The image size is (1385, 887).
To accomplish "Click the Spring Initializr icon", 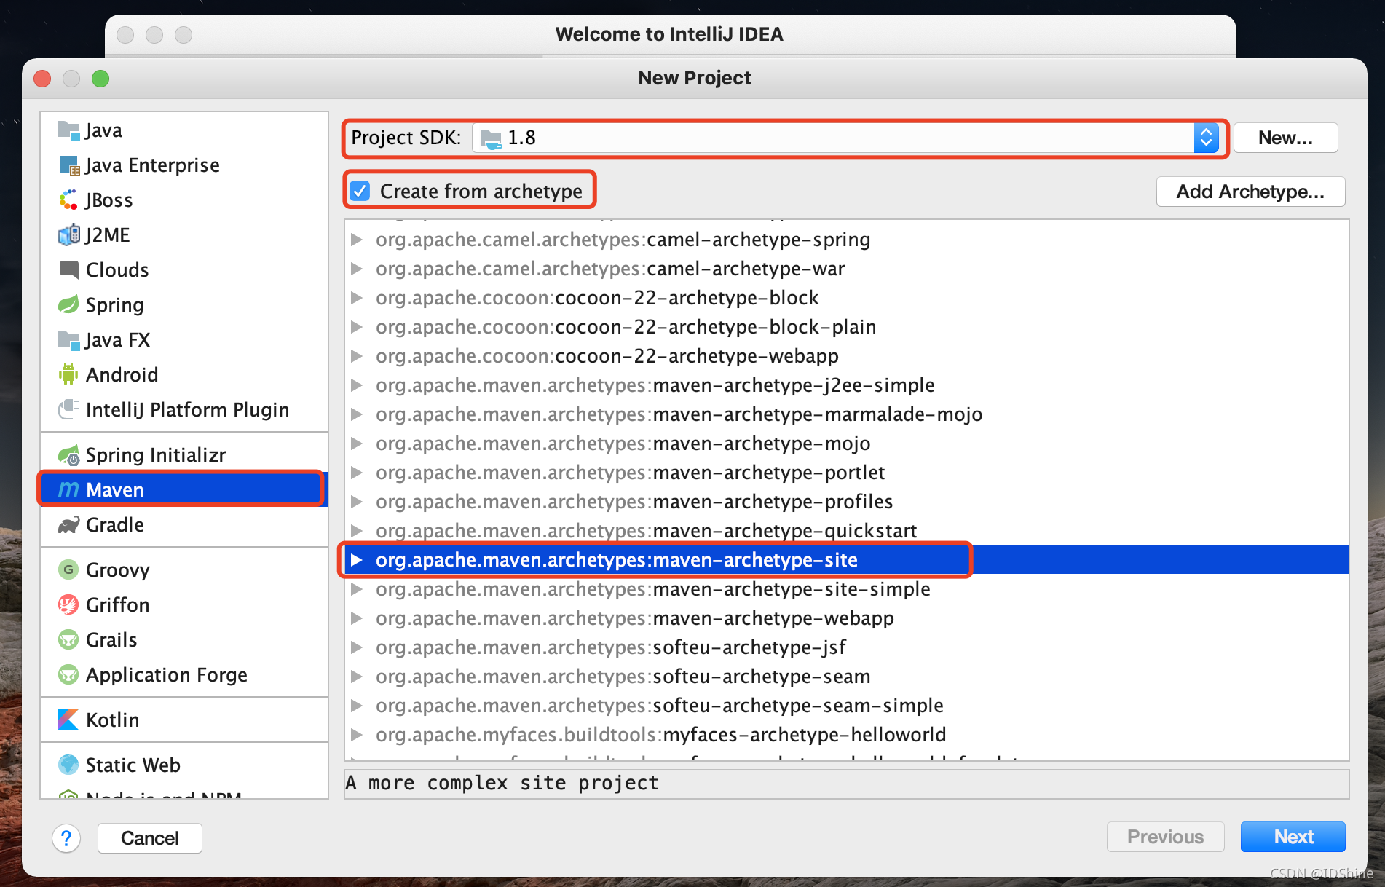I will coord(68,455).
